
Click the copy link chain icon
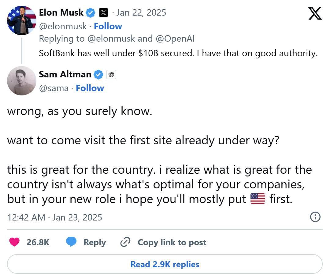[x=125, y=242]
